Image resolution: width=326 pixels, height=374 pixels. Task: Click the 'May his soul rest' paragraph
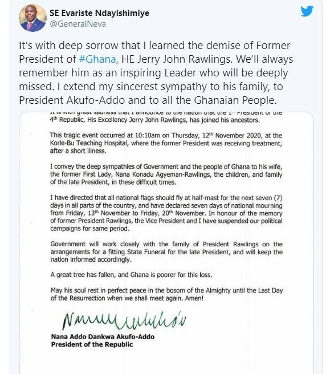coord(166,294)
